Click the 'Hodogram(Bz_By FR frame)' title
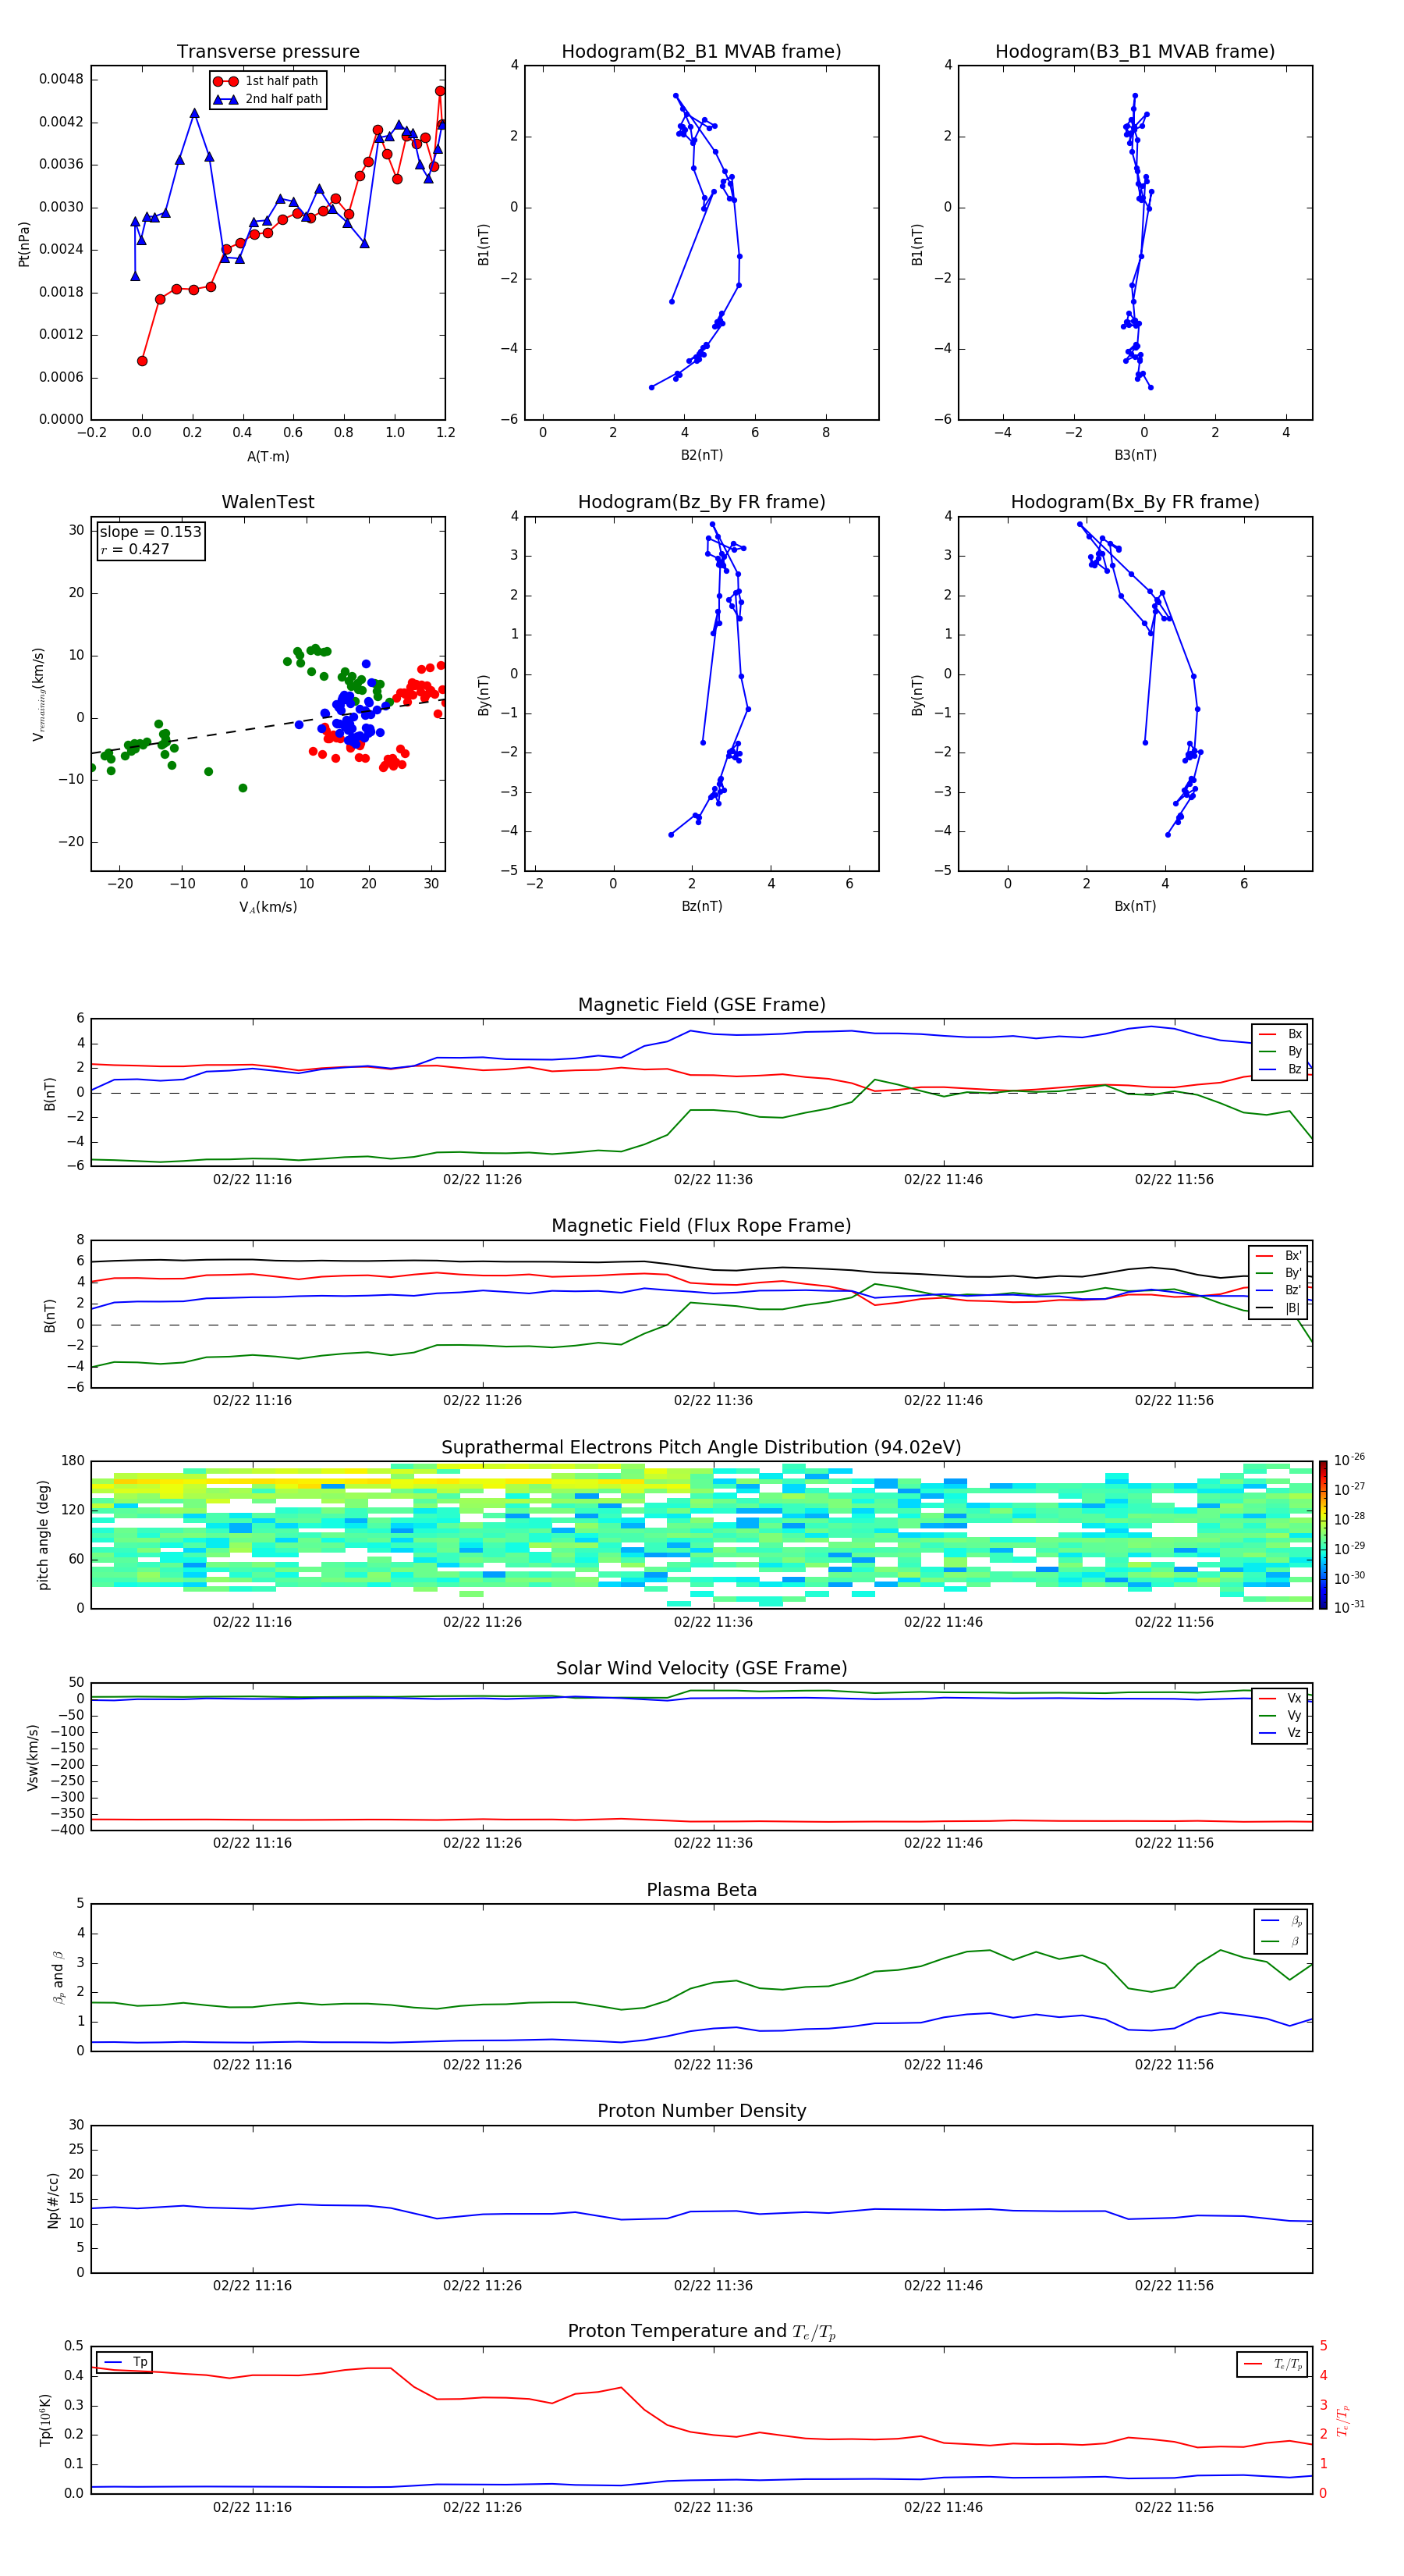 pyautogui.click(x=701, y=502)
